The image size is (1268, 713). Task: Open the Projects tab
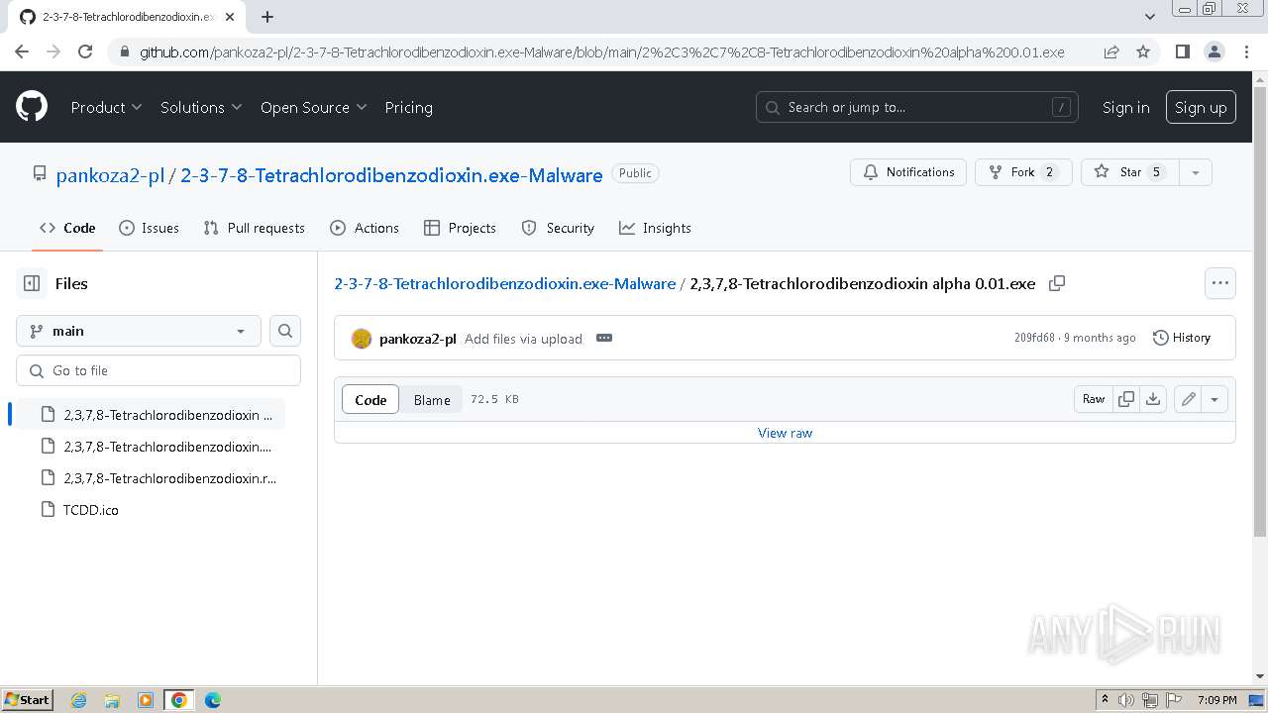(460, 228)
